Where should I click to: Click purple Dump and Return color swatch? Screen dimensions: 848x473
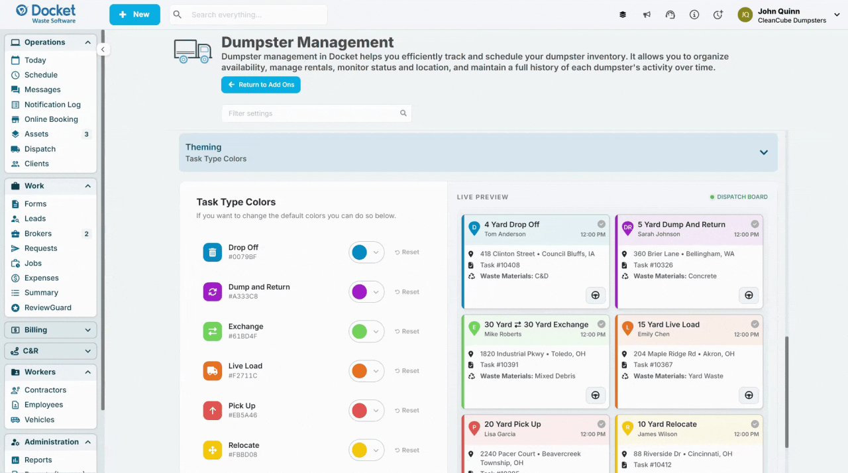coord(360,291)
